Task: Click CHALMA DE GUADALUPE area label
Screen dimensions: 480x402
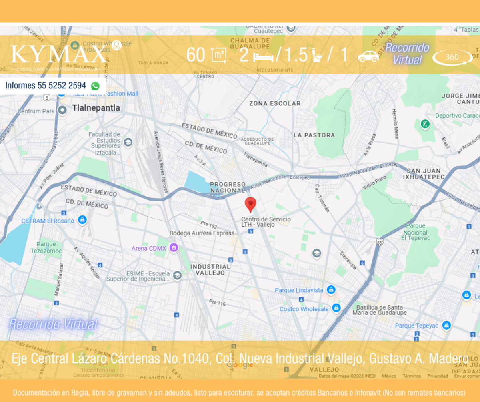Action: pos(250,44)
